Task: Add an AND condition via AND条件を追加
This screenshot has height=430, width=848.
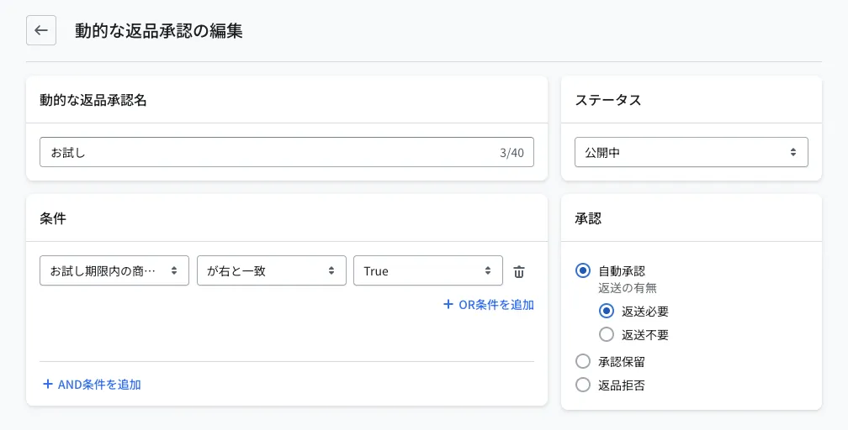Action: tap(92, 385)
